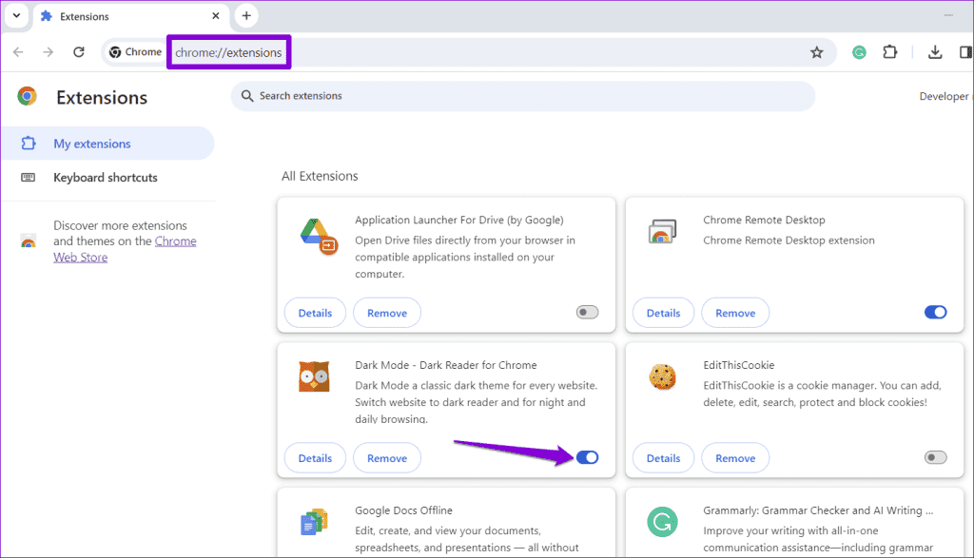Expand the tab search dropdown arrow

pos(16,16)
